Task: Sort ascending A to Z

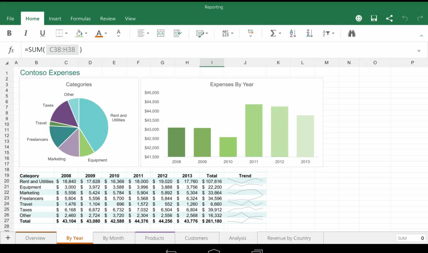Action: coord(293,34)
